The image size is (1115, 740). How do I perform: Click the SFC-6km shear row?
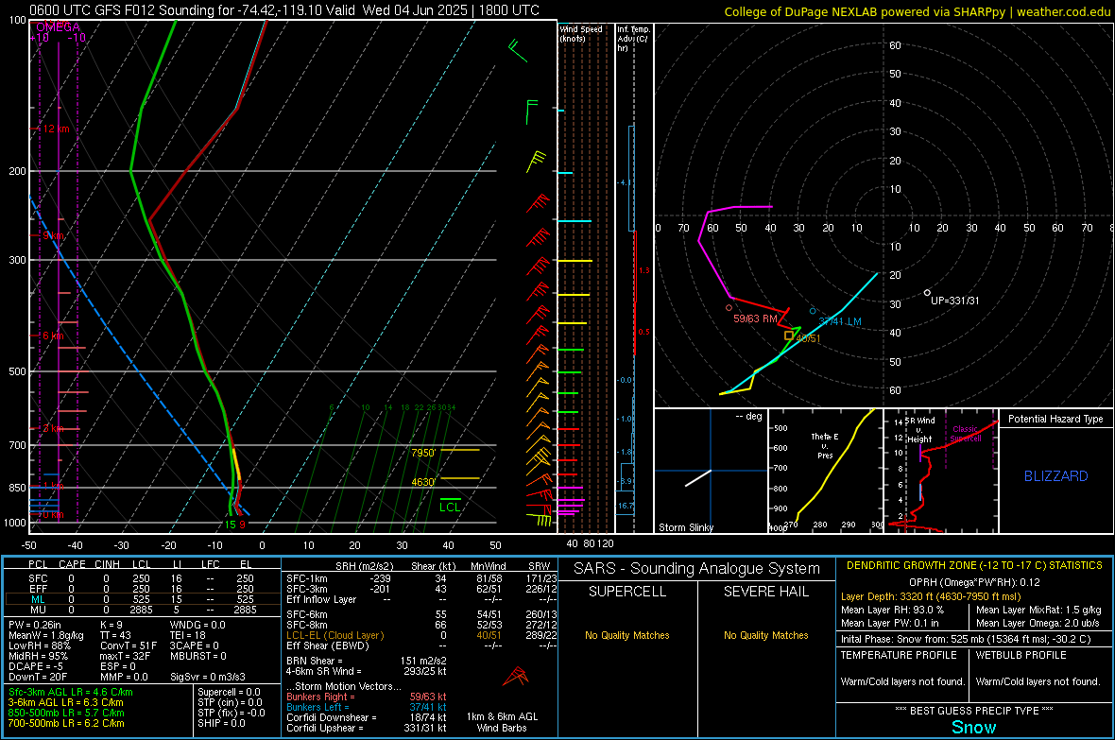click(x=421, y=614)
